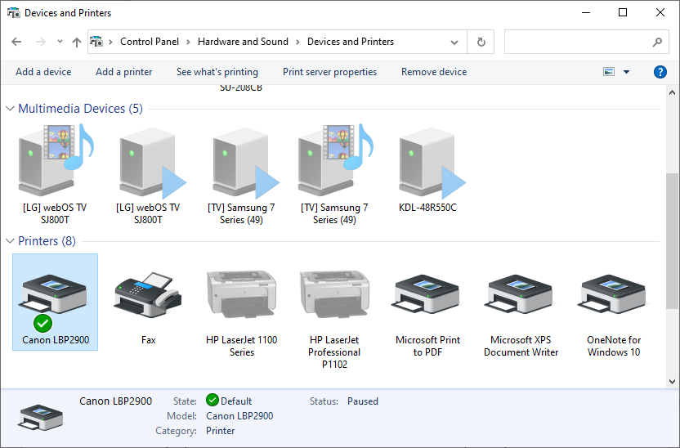Click the Control Panel icon in address bar
Screen dimensions: 680x448
[x=96, y=42]
